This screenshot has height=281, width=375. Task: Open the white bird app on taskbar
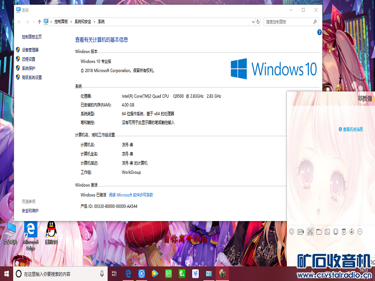click(195, 274)
